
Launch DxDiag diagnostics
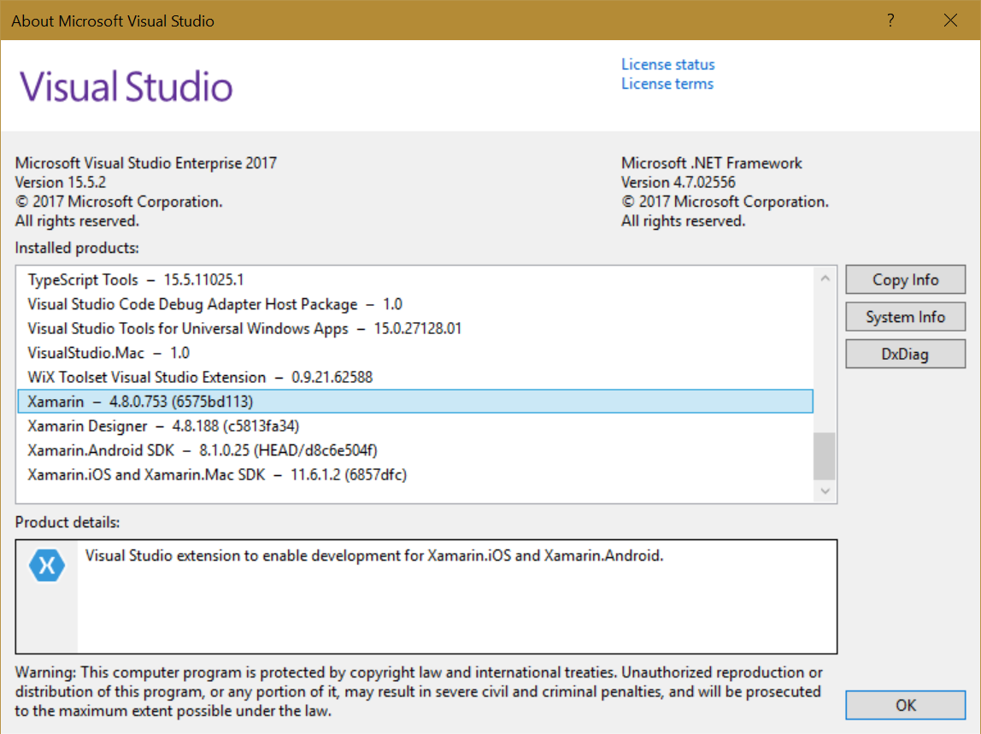tap(905, 353)
